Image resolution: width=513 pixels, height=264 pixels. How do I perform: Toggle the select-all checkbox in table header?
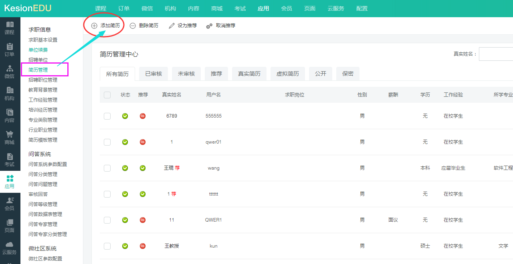(x=107, y=95)
